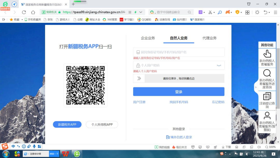The image size is (280, 158).
Task: Toggle Sogou 中 Chinese/English input mode
Action: click(x=13, y=146)
